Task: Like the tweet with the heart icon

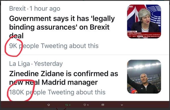Action: point(85,105)
